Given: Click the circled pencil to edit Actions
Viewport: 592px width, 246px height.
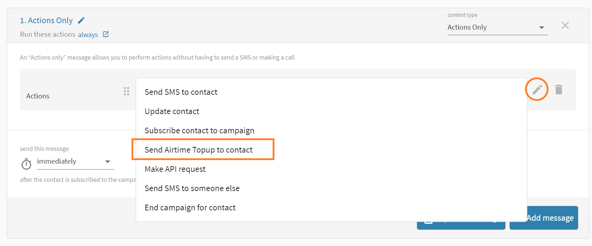Looking at the screenshot, I should pyautogui.click(x=536, y=89).
